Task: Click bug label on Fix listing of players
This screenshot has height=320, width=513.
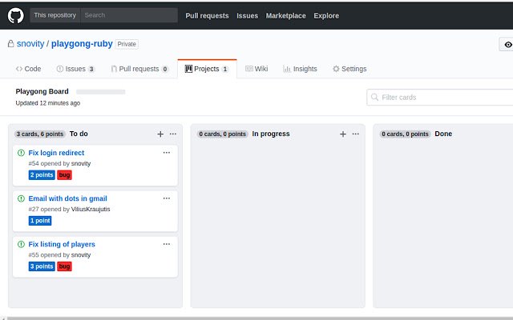Action: coord(64,266)
